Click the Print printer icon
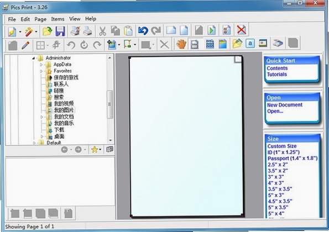This screenshot has width=329, height=232. click(x=88, y=31)
